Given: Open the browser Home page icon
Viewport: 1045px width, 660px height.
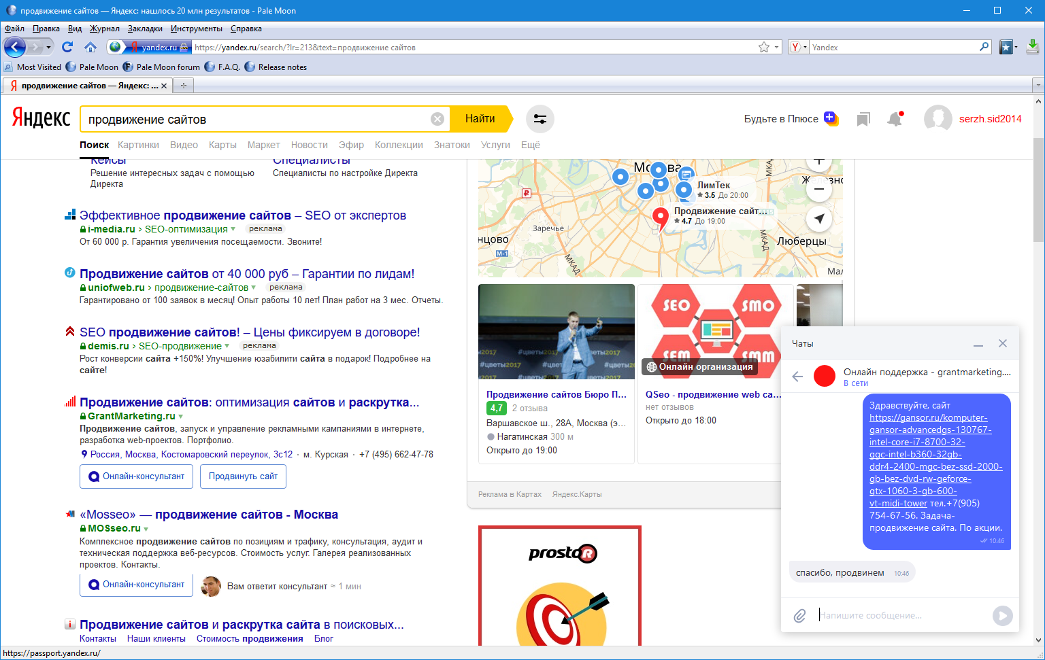Looking at the screenshot, I should pos(90,47).
